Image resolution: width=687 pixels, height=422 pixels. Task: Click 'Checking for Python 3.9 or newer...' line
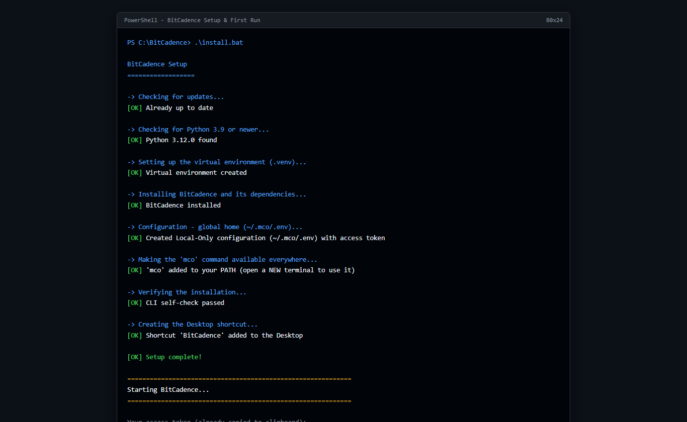tap(198, 130)
